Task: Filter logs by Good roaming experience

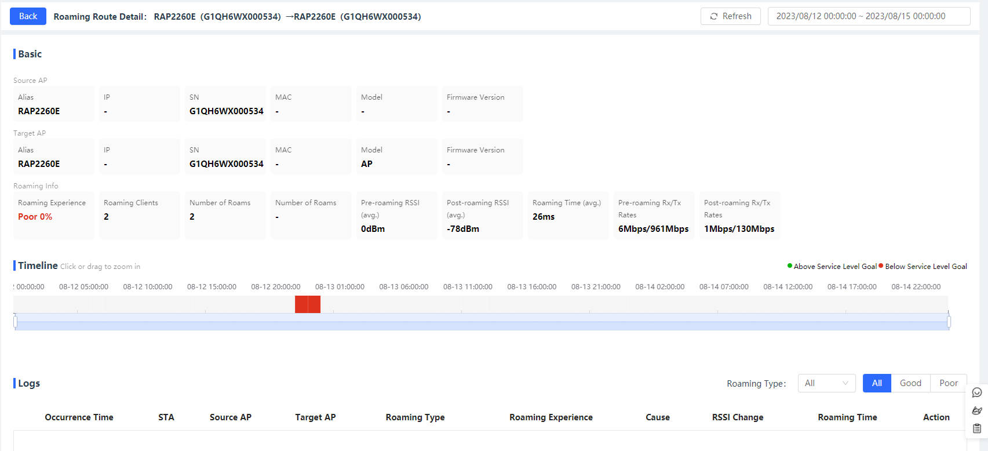Action: tap(910, 383)
